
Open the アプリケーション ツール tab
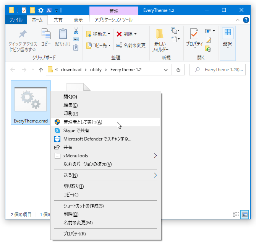coord(113,20)
